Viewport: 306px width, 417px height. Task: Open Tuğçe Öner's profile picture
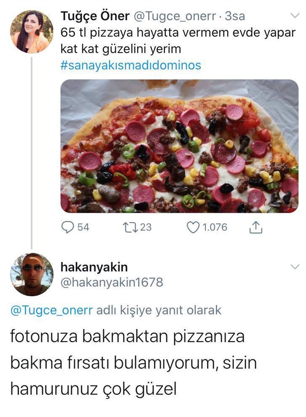(32, 32)
